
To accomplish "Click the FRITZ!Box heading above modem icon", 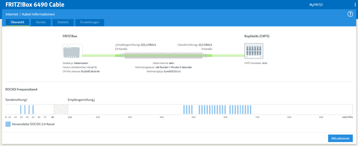I will point(70,36).
